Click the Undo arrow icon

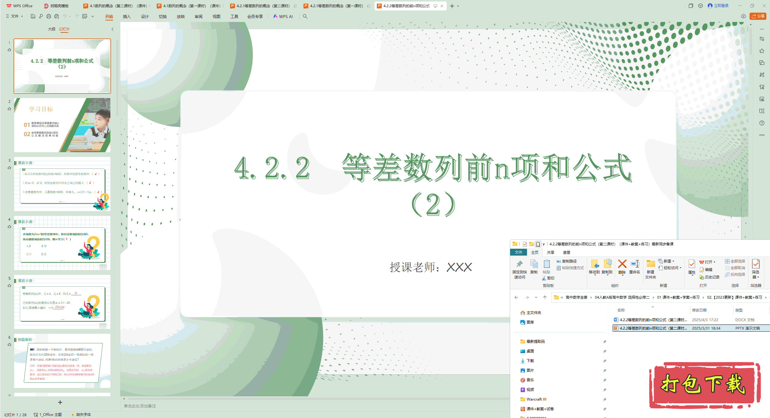pos(65,16)
